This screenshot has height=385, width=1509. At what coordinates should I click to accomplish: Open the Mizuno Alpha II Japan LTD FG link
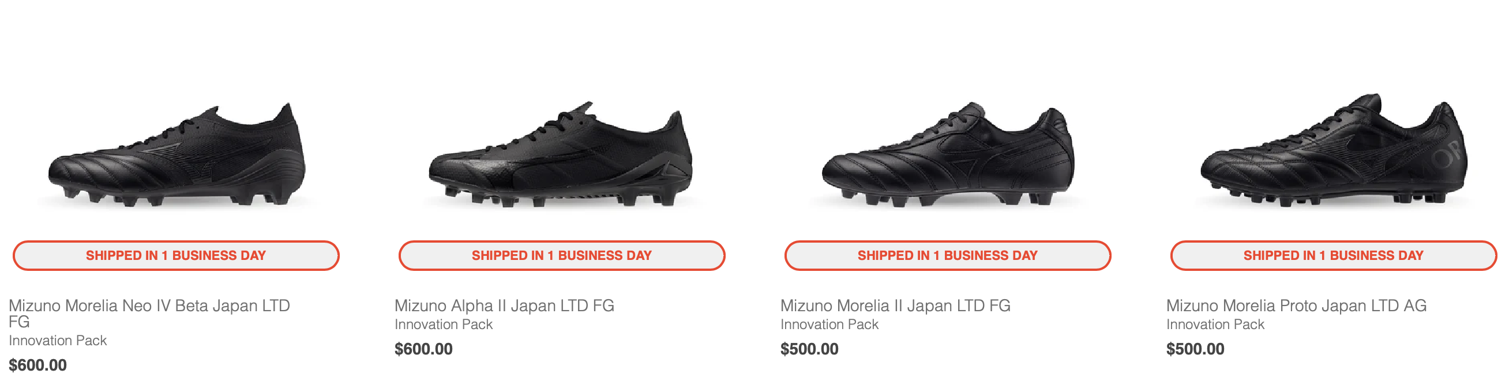tap(504, 305)
